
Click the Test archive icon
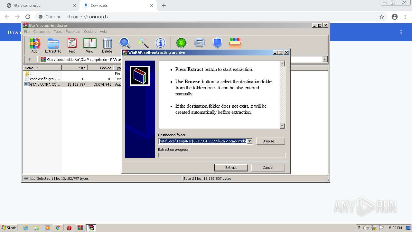(72, 45)
